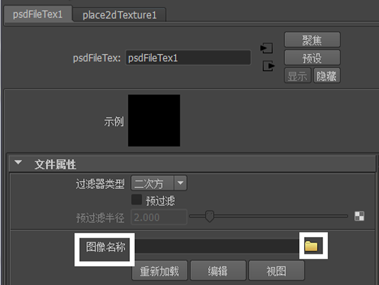The width and height of the screenshot is (379, 285).
Task: Open the 过滤器类型 dropdown
Action: (x=159, y=183)
